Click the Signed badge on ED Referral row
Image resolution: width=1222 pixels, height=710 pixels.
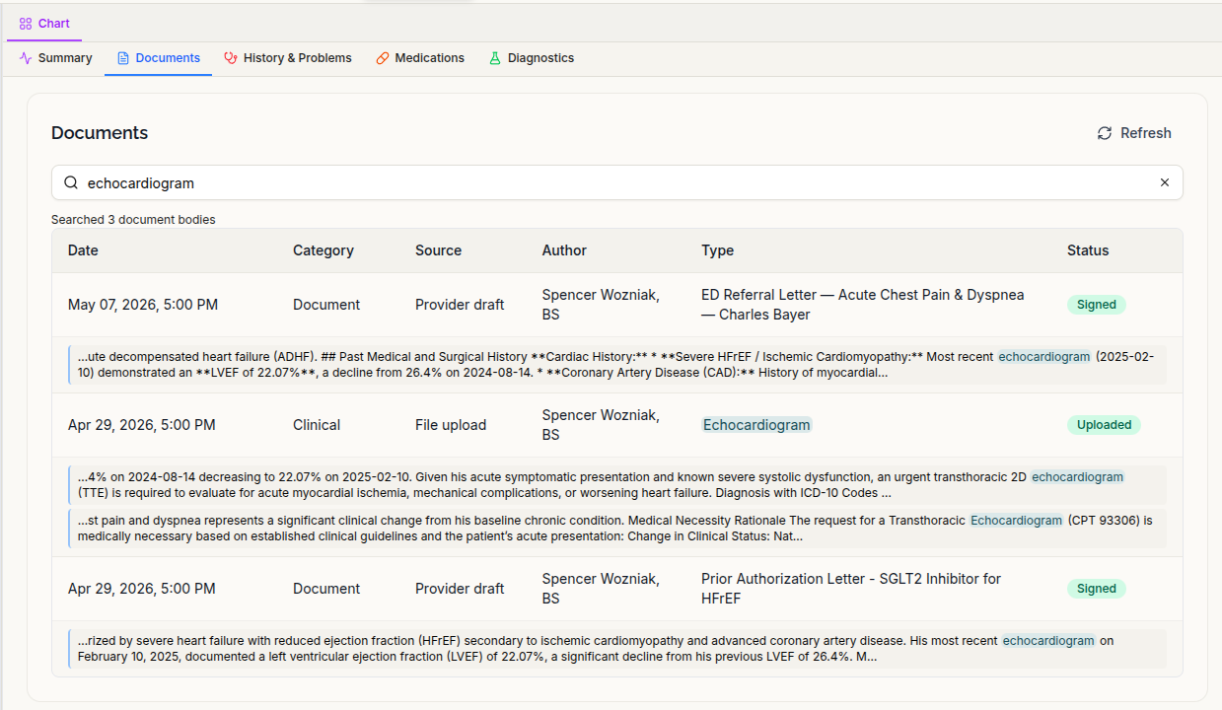click(1097, 305)
